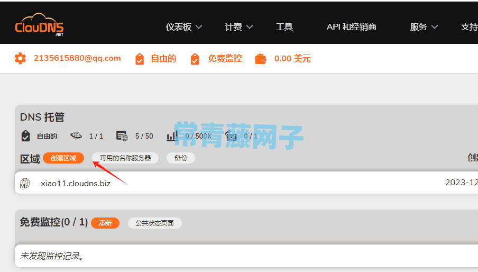Open account settings gear icon
Screen dimensions: 478x272
pos(21,58)
